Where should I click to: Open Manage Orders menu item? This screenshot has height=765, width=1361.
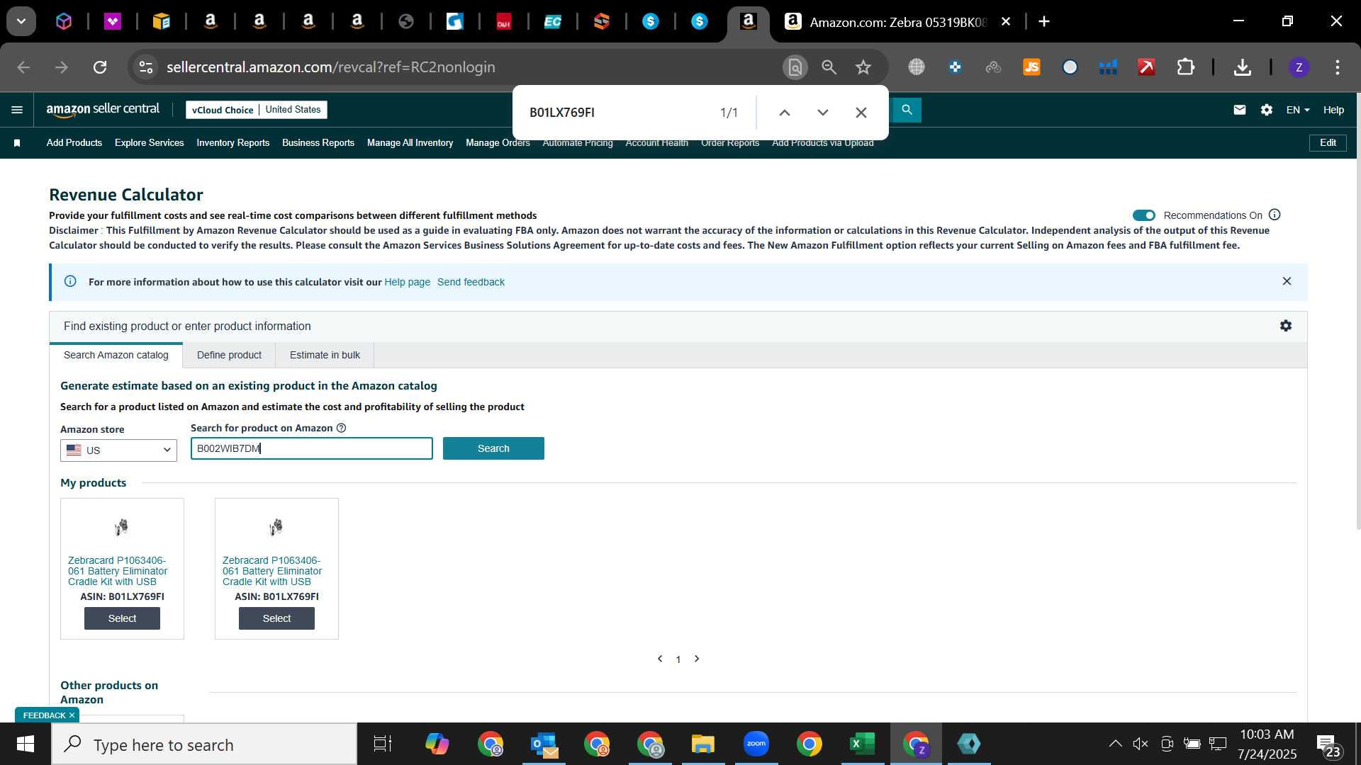point(498,143)
